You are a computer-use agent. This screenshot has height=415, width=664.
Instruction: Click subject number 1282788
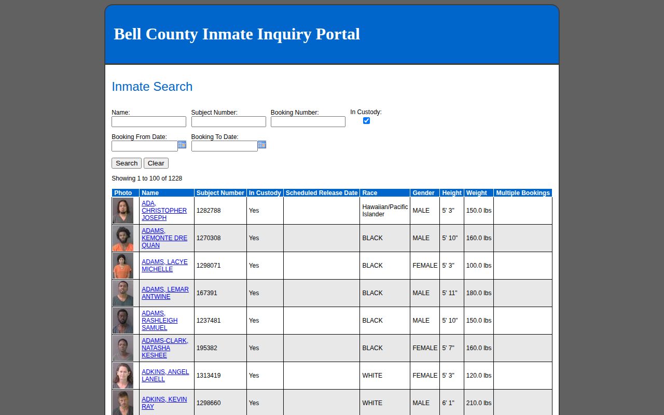209,211
